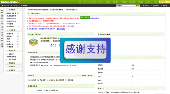The width and height of the screenshot is (170, 94).
Task: Switch to 会员 vertical sidebar tab
Action: (x=2, y=34)
